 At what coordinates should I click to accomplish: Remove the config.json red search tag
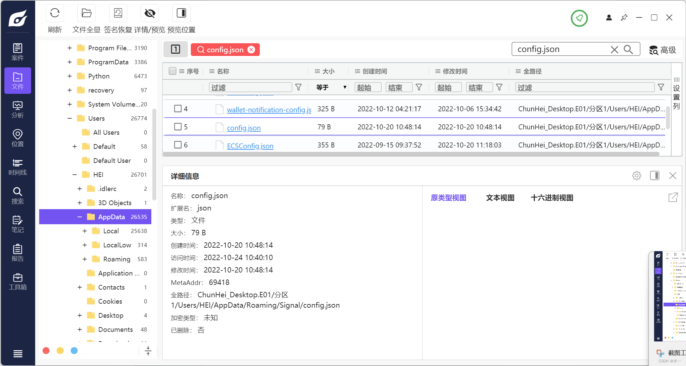tap(251, 50)
